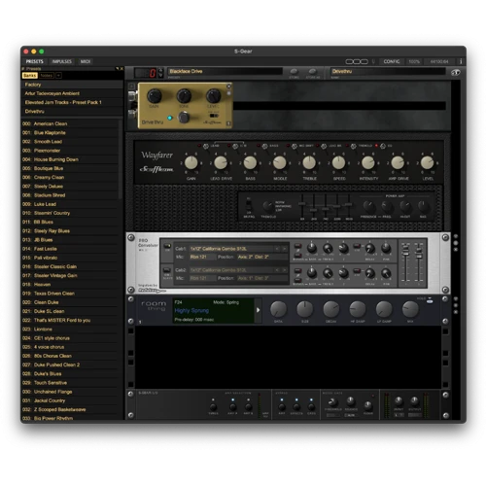Viewport: 486px width, 486px height.
Task: Open the MIDI tab
Action: (x=86, y=61)
